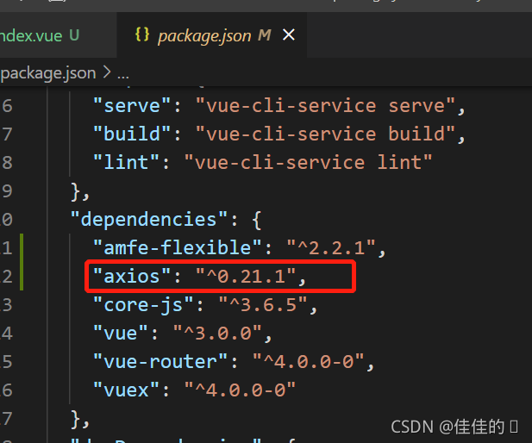Click the "vue" dependency name
The image size is (532, 443).
121,333
